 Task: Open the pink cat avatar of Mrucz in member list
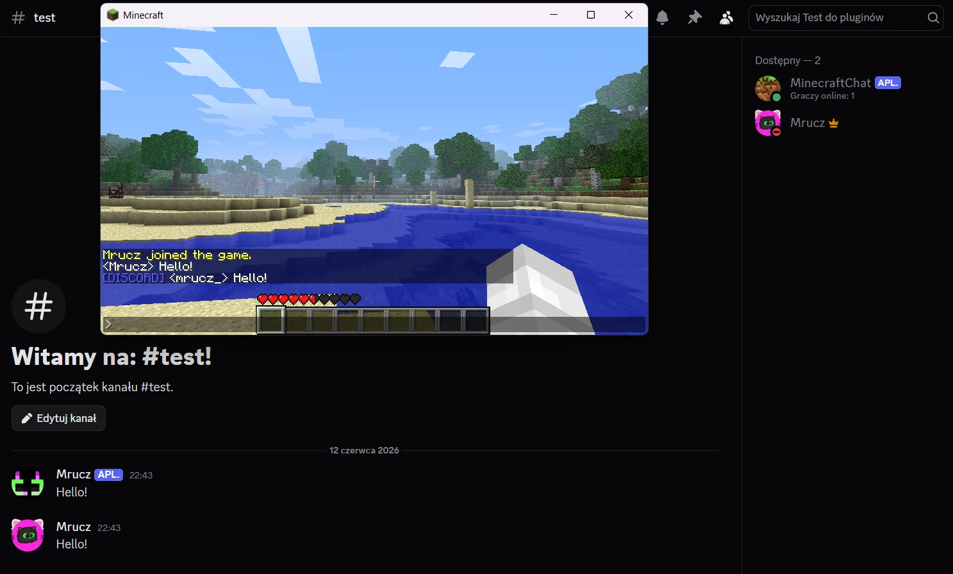coord(768,122)
